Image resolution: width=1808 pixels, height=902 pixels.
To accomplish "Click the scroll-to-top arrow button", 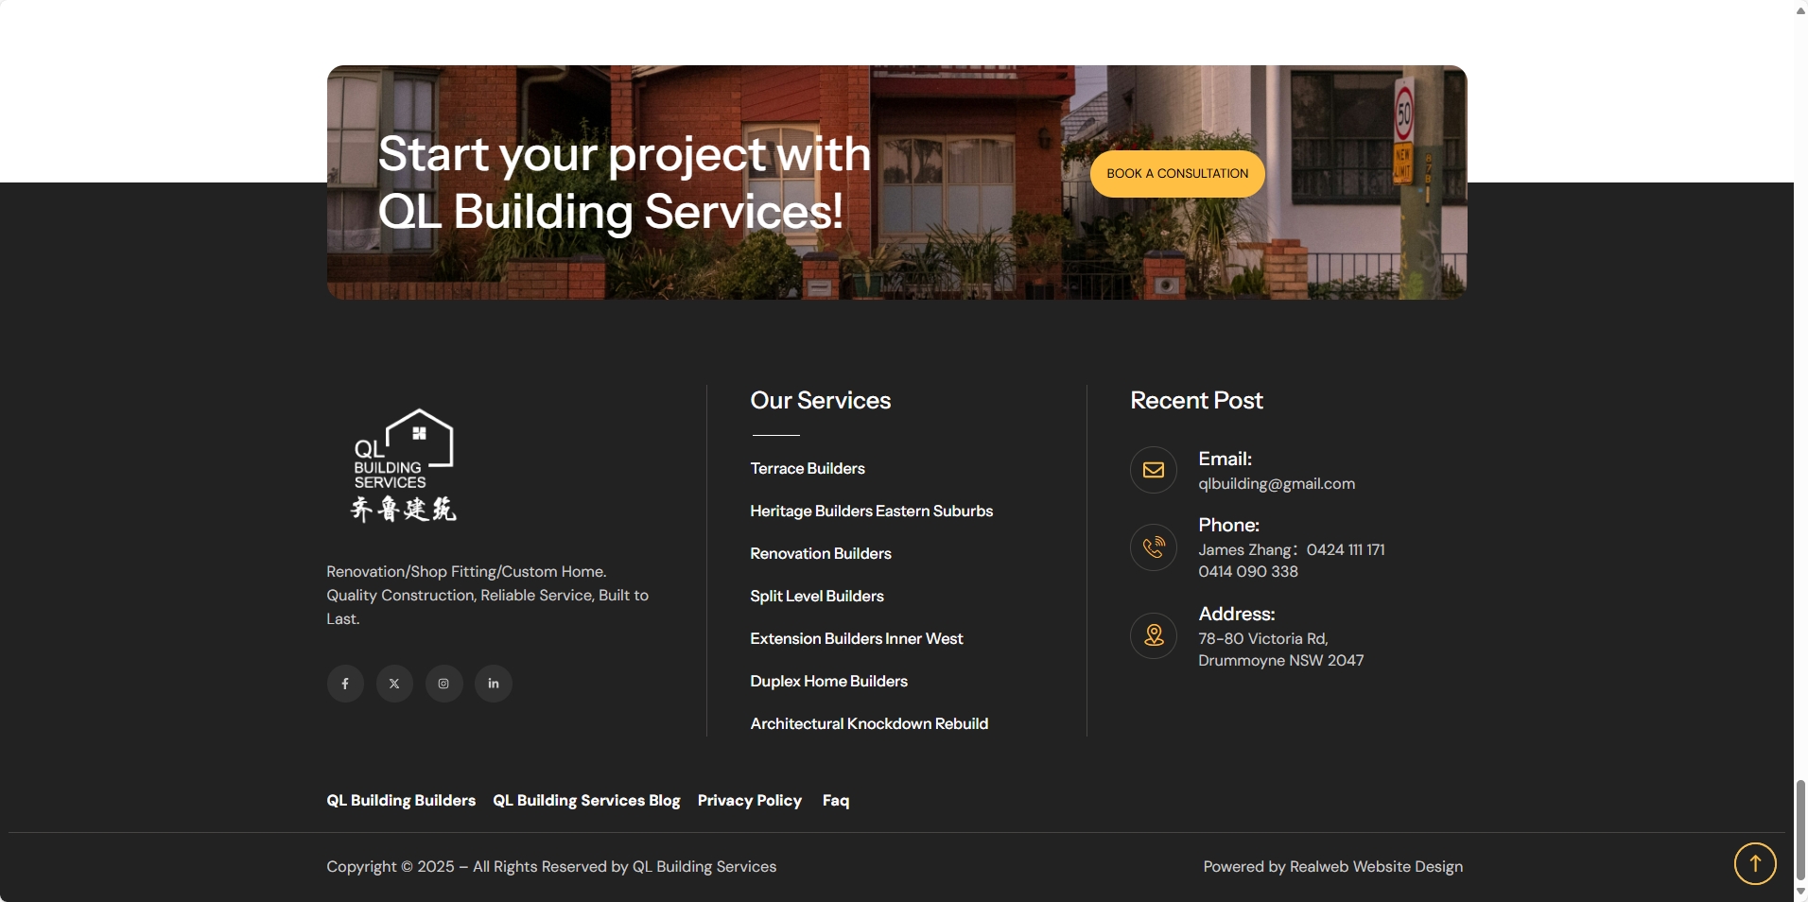I will coord(1754,863).
